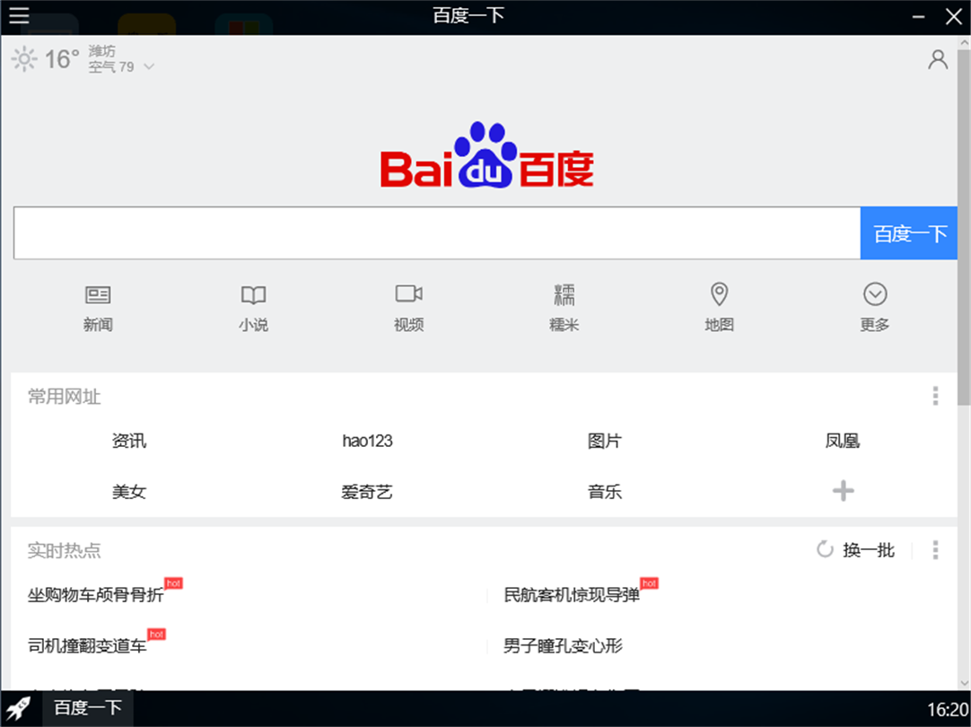The image size is (971, 727).
Task: Open the 地图 map pin icon
Action: tap(719, 294)
